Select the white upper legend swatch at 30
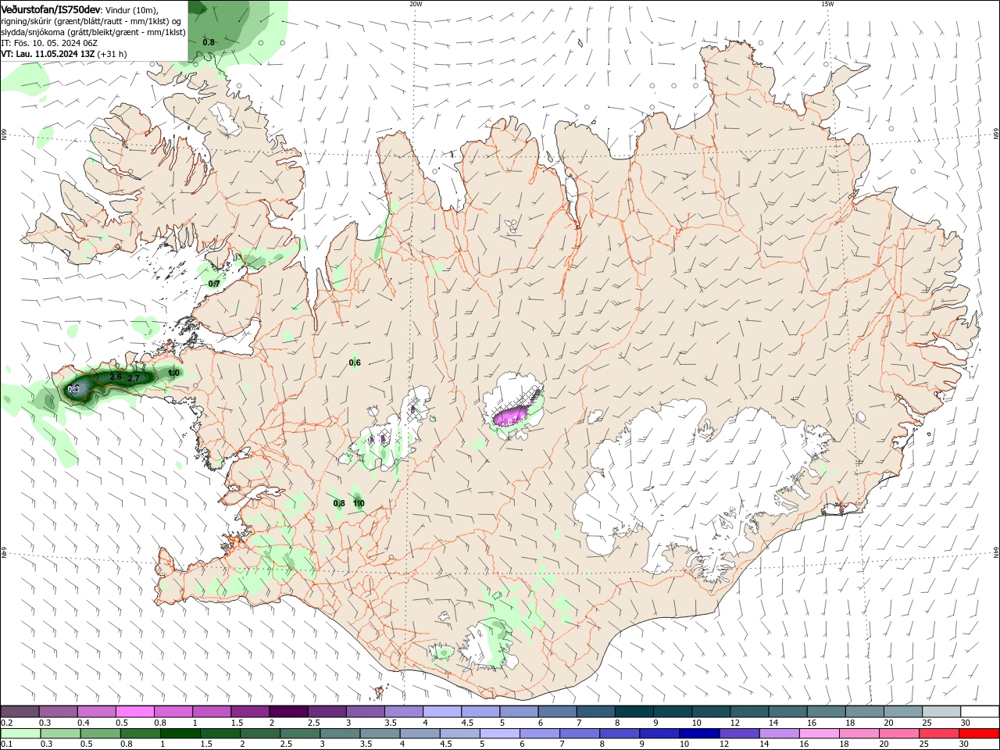Image resolution: width=1000 pixels, height=750 pixels. pyautogui.click(x=980, y=711)
